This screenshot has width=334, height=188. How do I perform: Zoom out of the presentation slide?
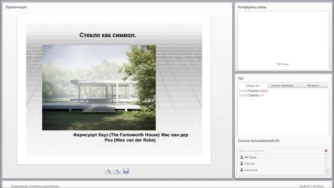click(117, 171)
